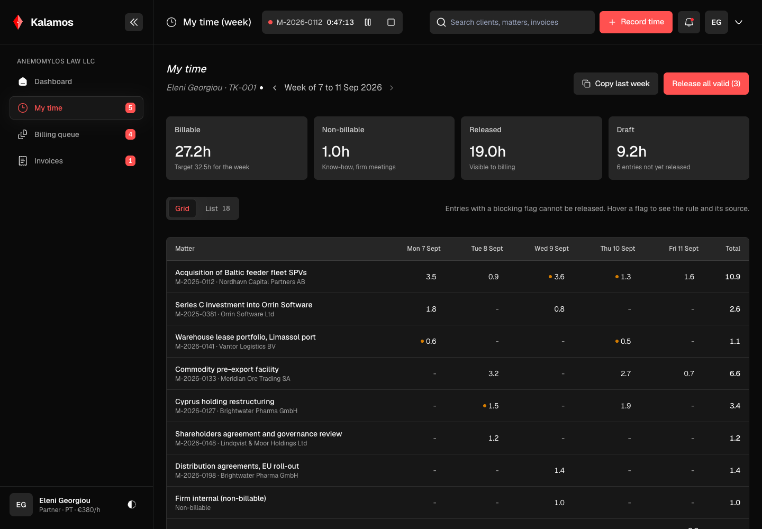Click the Released 19.0h summary card
The height and width of the screenshot is (529, 762).
pyautogui.click(x=531, y=148)
